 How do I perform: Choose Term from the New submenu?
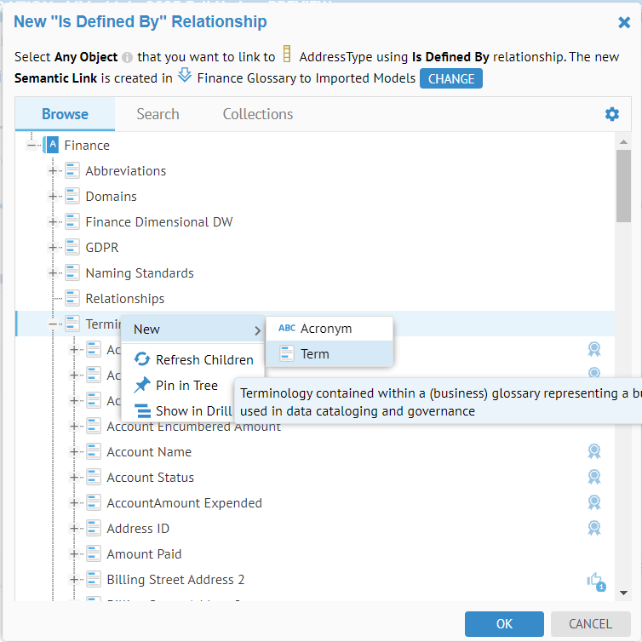click(314, 354)
